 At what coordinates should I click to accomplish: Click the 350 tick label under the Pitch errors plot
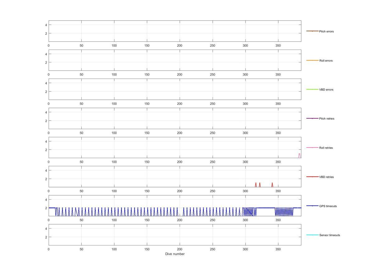coord(278,46)
